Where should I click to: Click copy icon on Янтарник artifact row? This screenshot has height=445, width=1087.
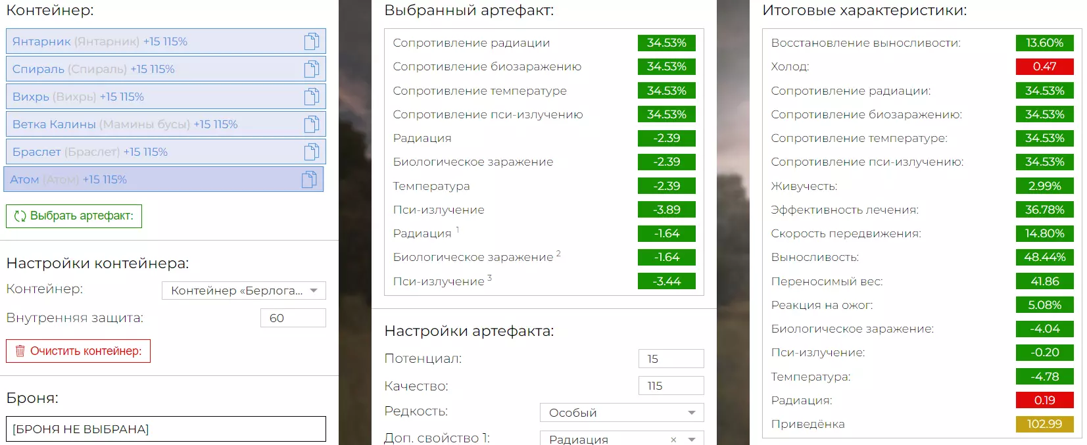(312, 41)
